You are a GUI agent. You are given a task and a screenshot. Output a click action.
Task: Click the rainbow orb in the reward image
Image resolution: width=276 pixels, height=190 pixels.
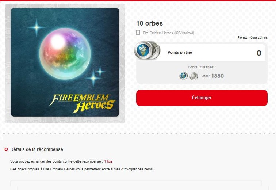pyautogui.click(x=65, y=54)
